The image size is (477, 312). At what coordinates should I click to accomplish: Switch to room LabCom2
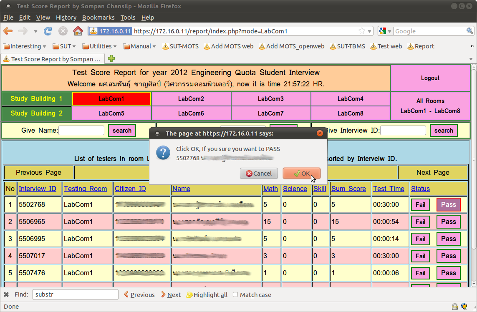(191, 98)
